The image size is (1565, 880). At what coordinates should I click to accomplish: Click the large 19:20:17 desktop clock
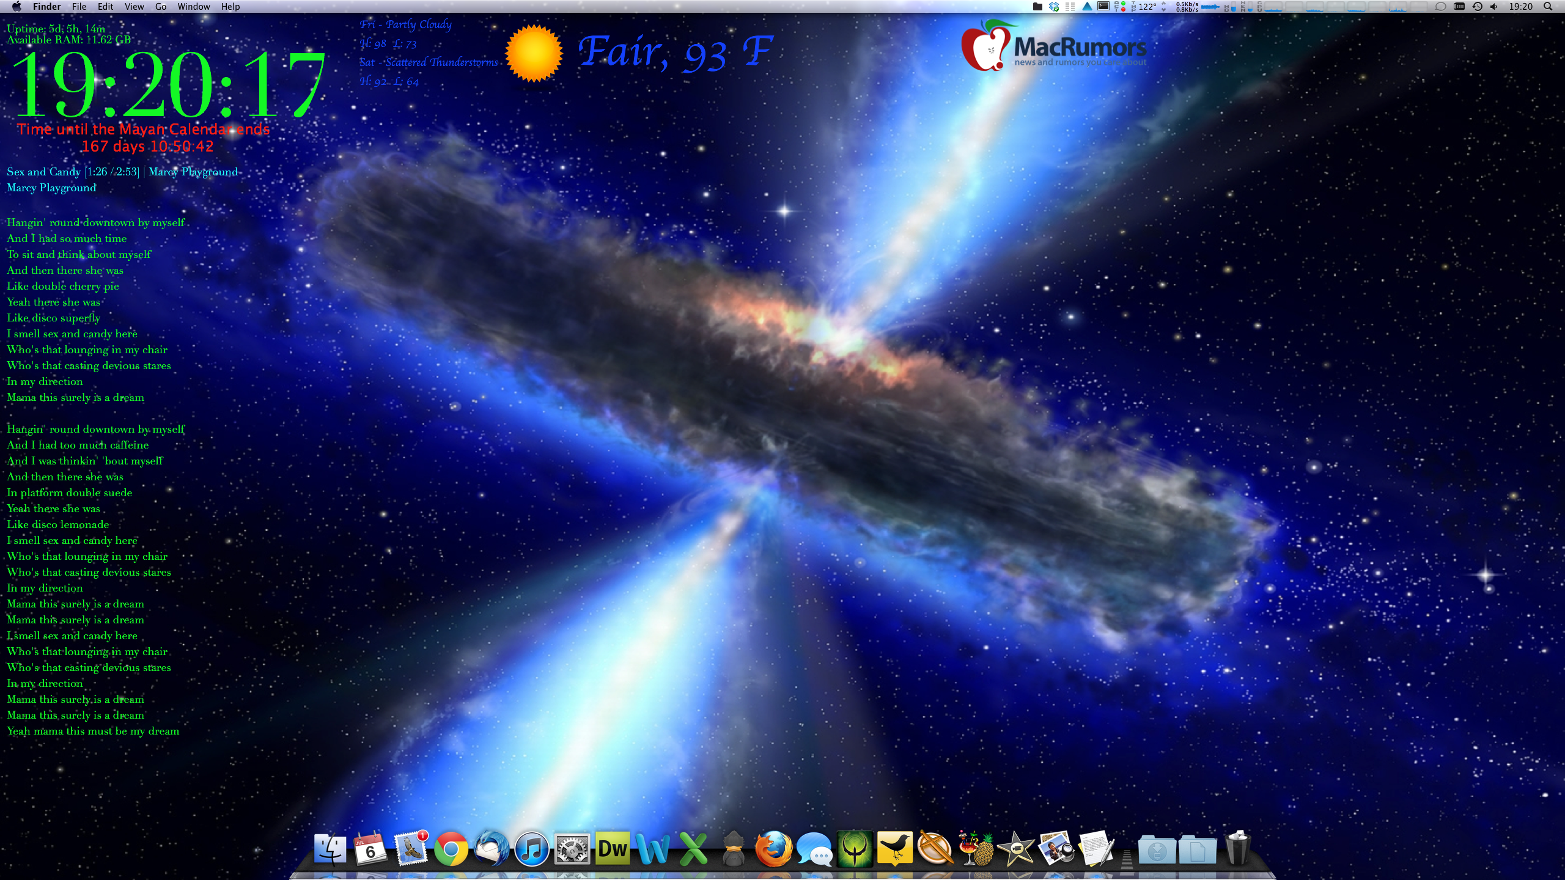(168, 84)
